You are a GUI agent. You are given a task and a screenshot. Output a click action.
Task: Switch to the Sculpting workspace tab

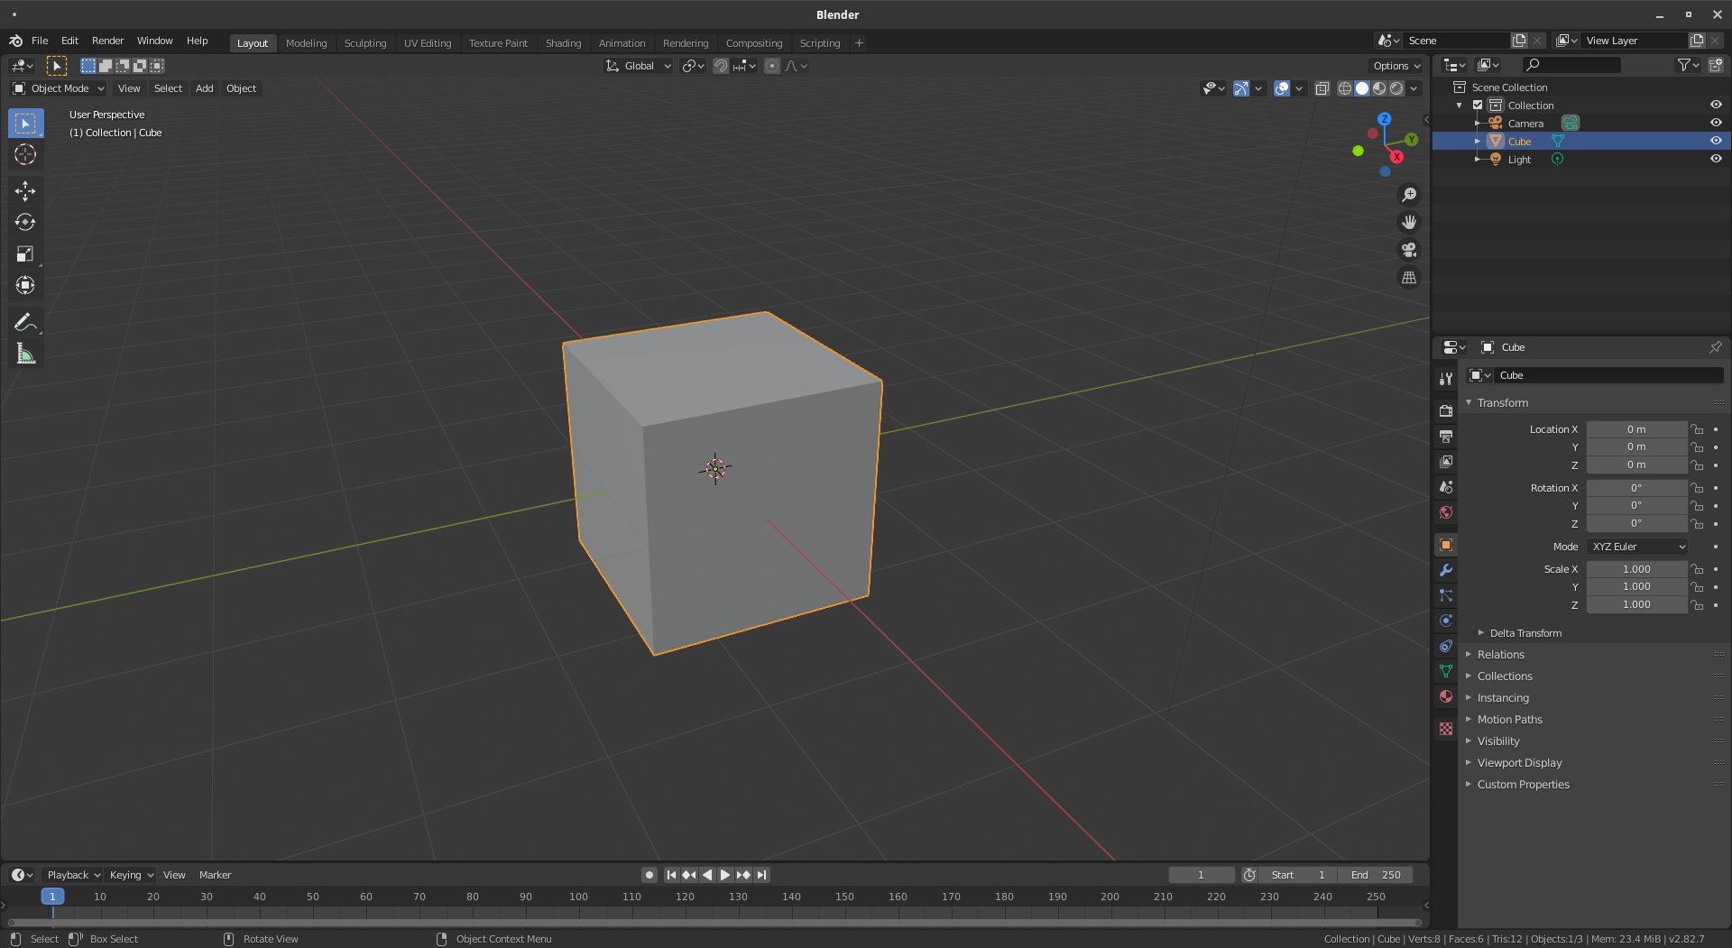[364, 43]
